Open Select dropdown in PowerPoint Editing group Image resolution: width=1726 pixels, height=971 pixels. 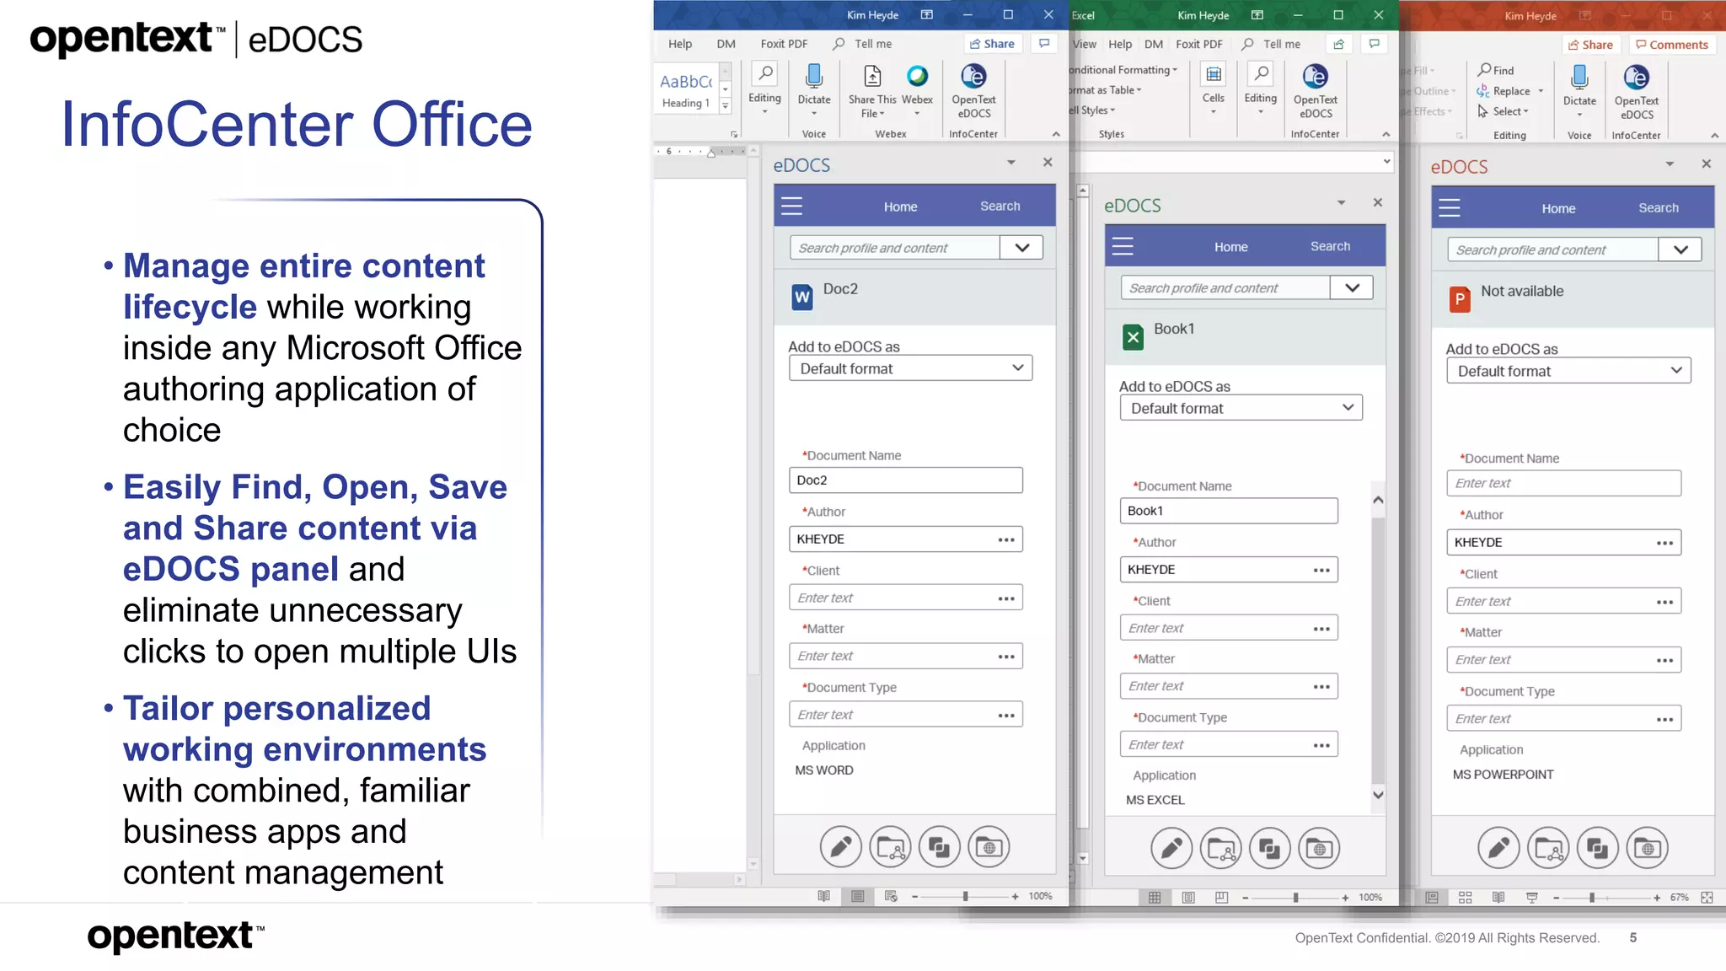coord(1504,111)
